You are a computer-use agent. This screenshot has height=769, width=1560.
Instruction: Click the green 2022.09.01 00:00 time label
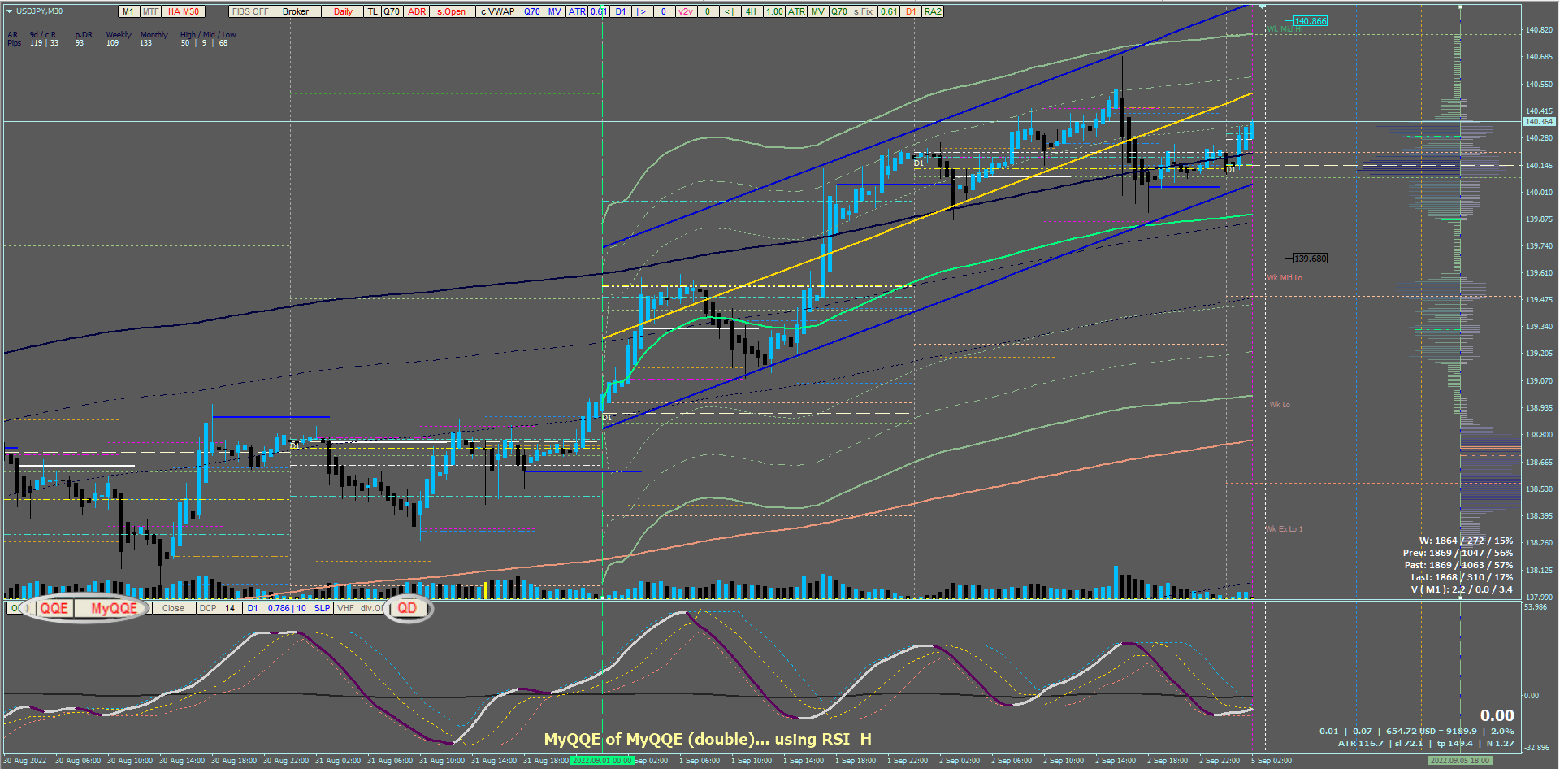[601, 761]
